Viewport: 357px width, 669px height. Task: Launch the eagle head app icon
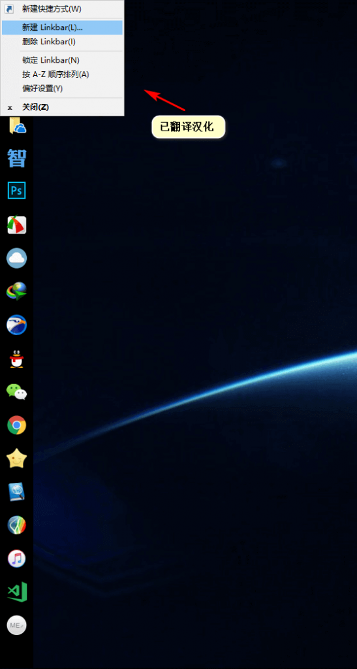(x=16, y=325)
